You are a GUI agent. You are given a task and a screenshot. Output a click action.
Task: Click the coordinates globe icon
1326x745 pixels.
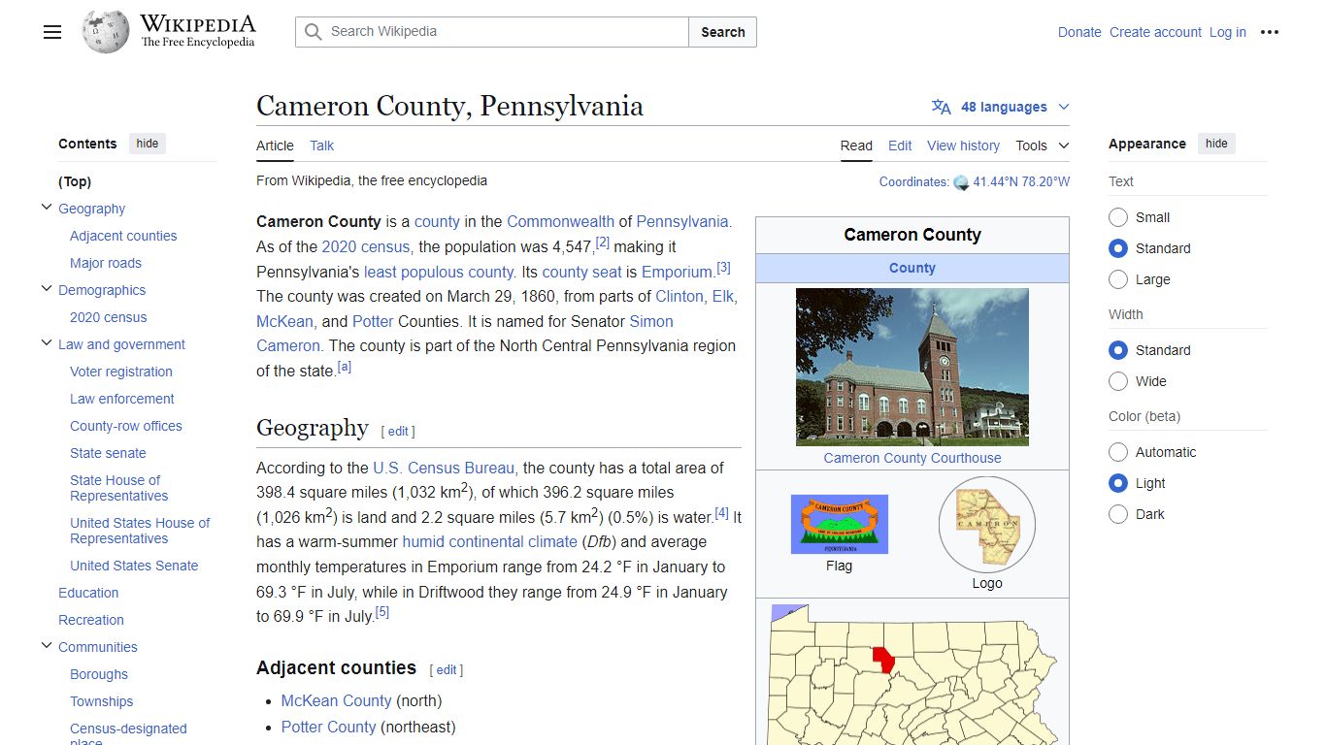click(x=961, y=182)
